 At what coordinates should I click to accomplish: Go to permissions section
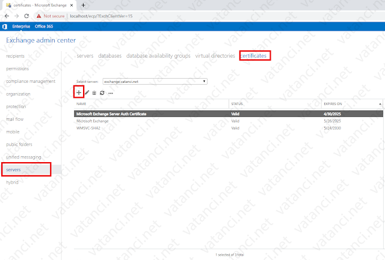17,68
